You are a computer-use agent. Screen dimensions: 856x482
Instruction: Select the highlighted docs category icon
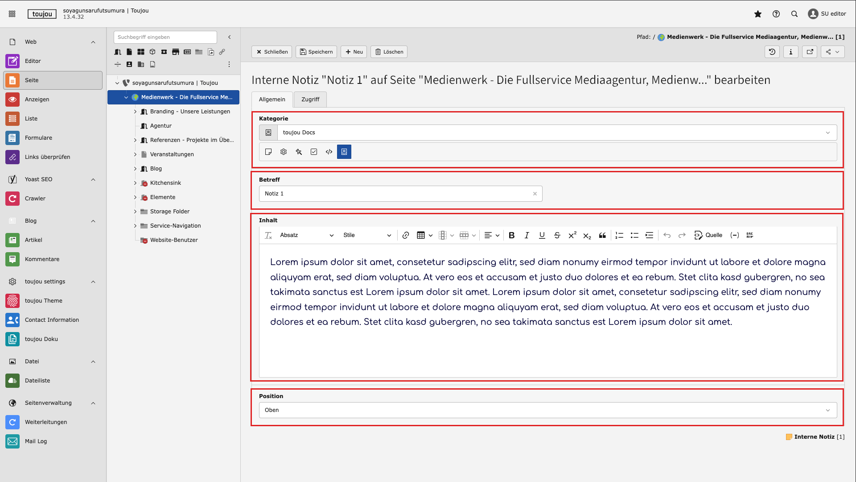tap(344, 152)
